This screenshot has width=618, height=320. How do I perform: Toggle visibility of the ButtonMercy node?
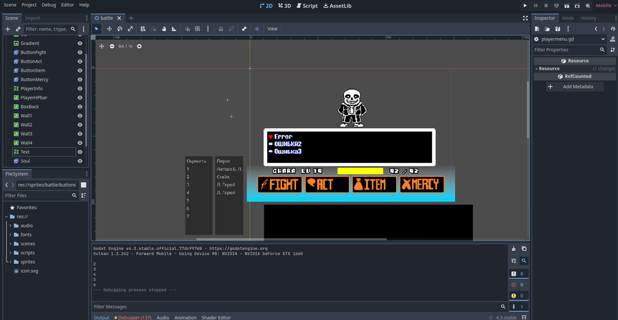(x=80, y=79)
